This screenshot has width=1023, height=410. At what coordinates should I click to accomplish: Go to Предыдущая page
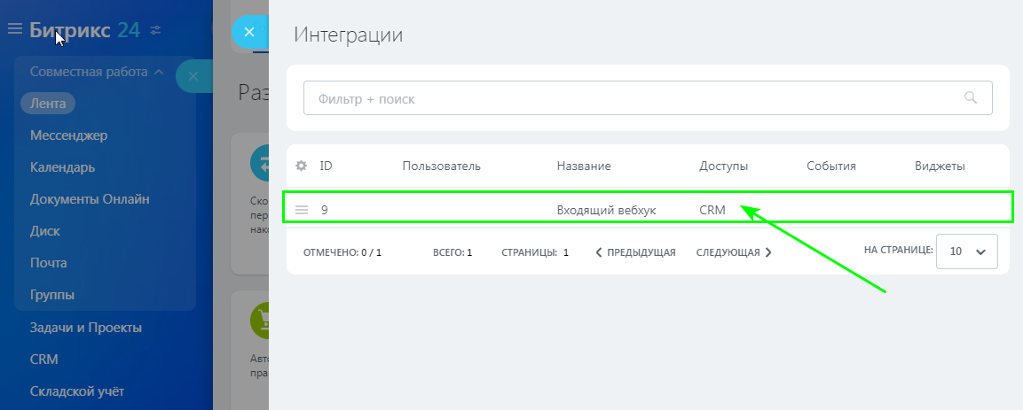coord(635,252)
